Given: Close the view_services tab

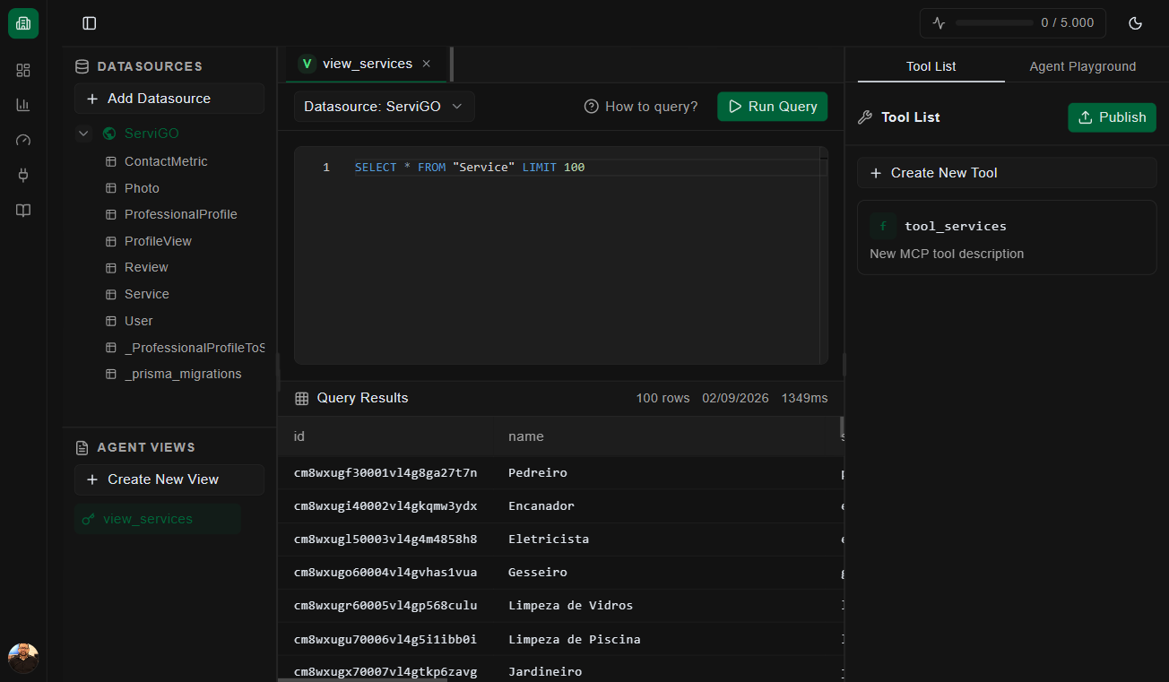Looking at the screenshot, I should tap(427, 64).
